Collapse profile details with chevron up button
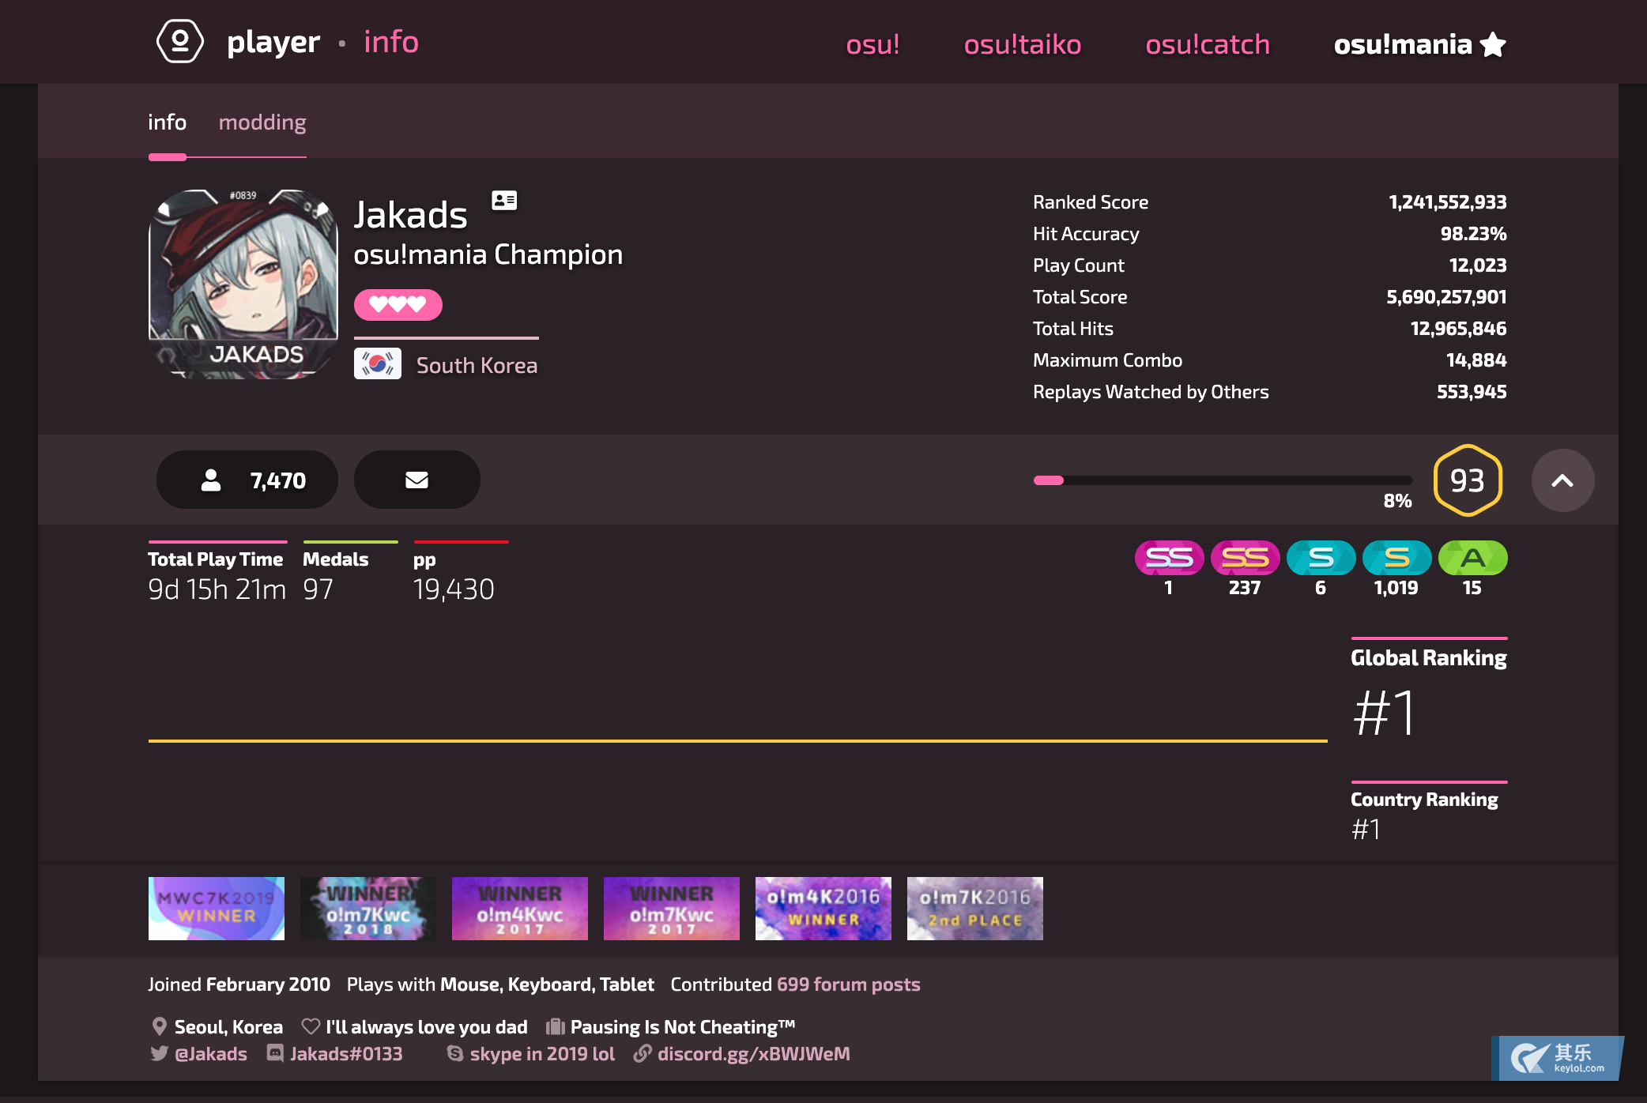The height and width of the screenshot is (1103, 1647). 1562,480
